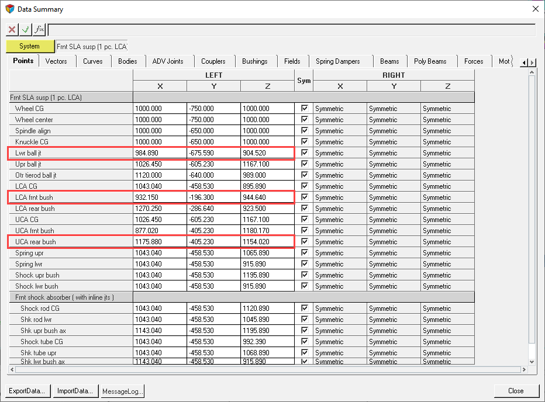Select LCA frnt bush X value cell
The width and height of the screenshot is (545, 402).
pyautogui.click(x=160, y=197)
